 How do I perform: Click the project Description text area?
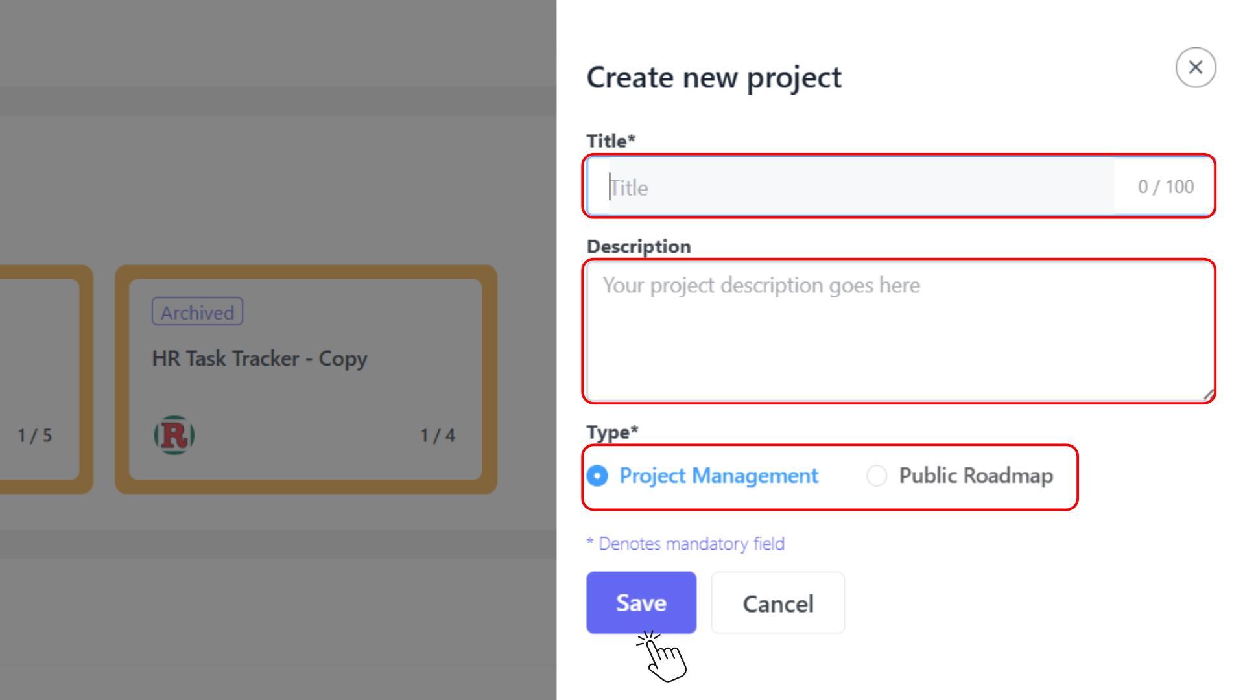click(898, 331)
